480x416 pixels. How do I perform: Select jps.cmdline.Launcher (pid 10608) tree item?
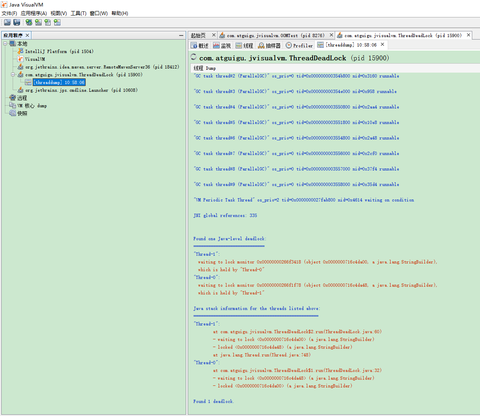coord(82,90)
